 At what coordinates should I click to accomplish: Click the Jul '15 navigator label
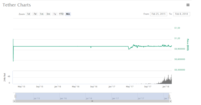pos(37,98)
